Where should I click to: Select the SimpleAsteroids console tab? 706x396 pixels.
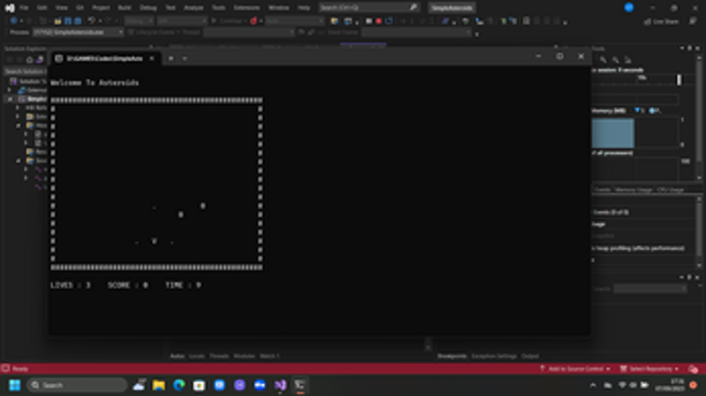click(x=104, y=58)
